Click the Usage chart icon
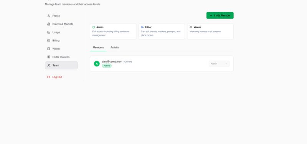Screen dimensions: 307x144 click(x=49, y=32)
